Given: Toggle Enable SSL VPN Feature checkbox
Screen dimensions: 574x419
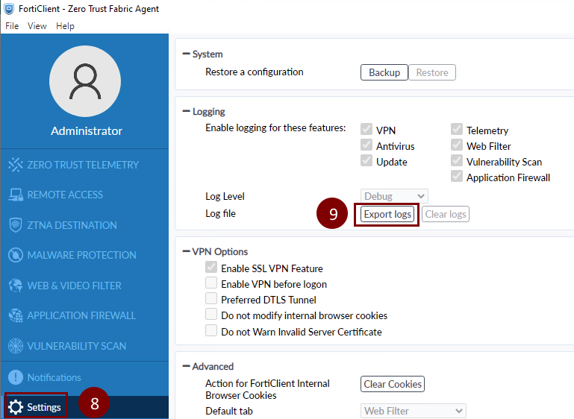Looking at the screenshot, I should (211, 267).
